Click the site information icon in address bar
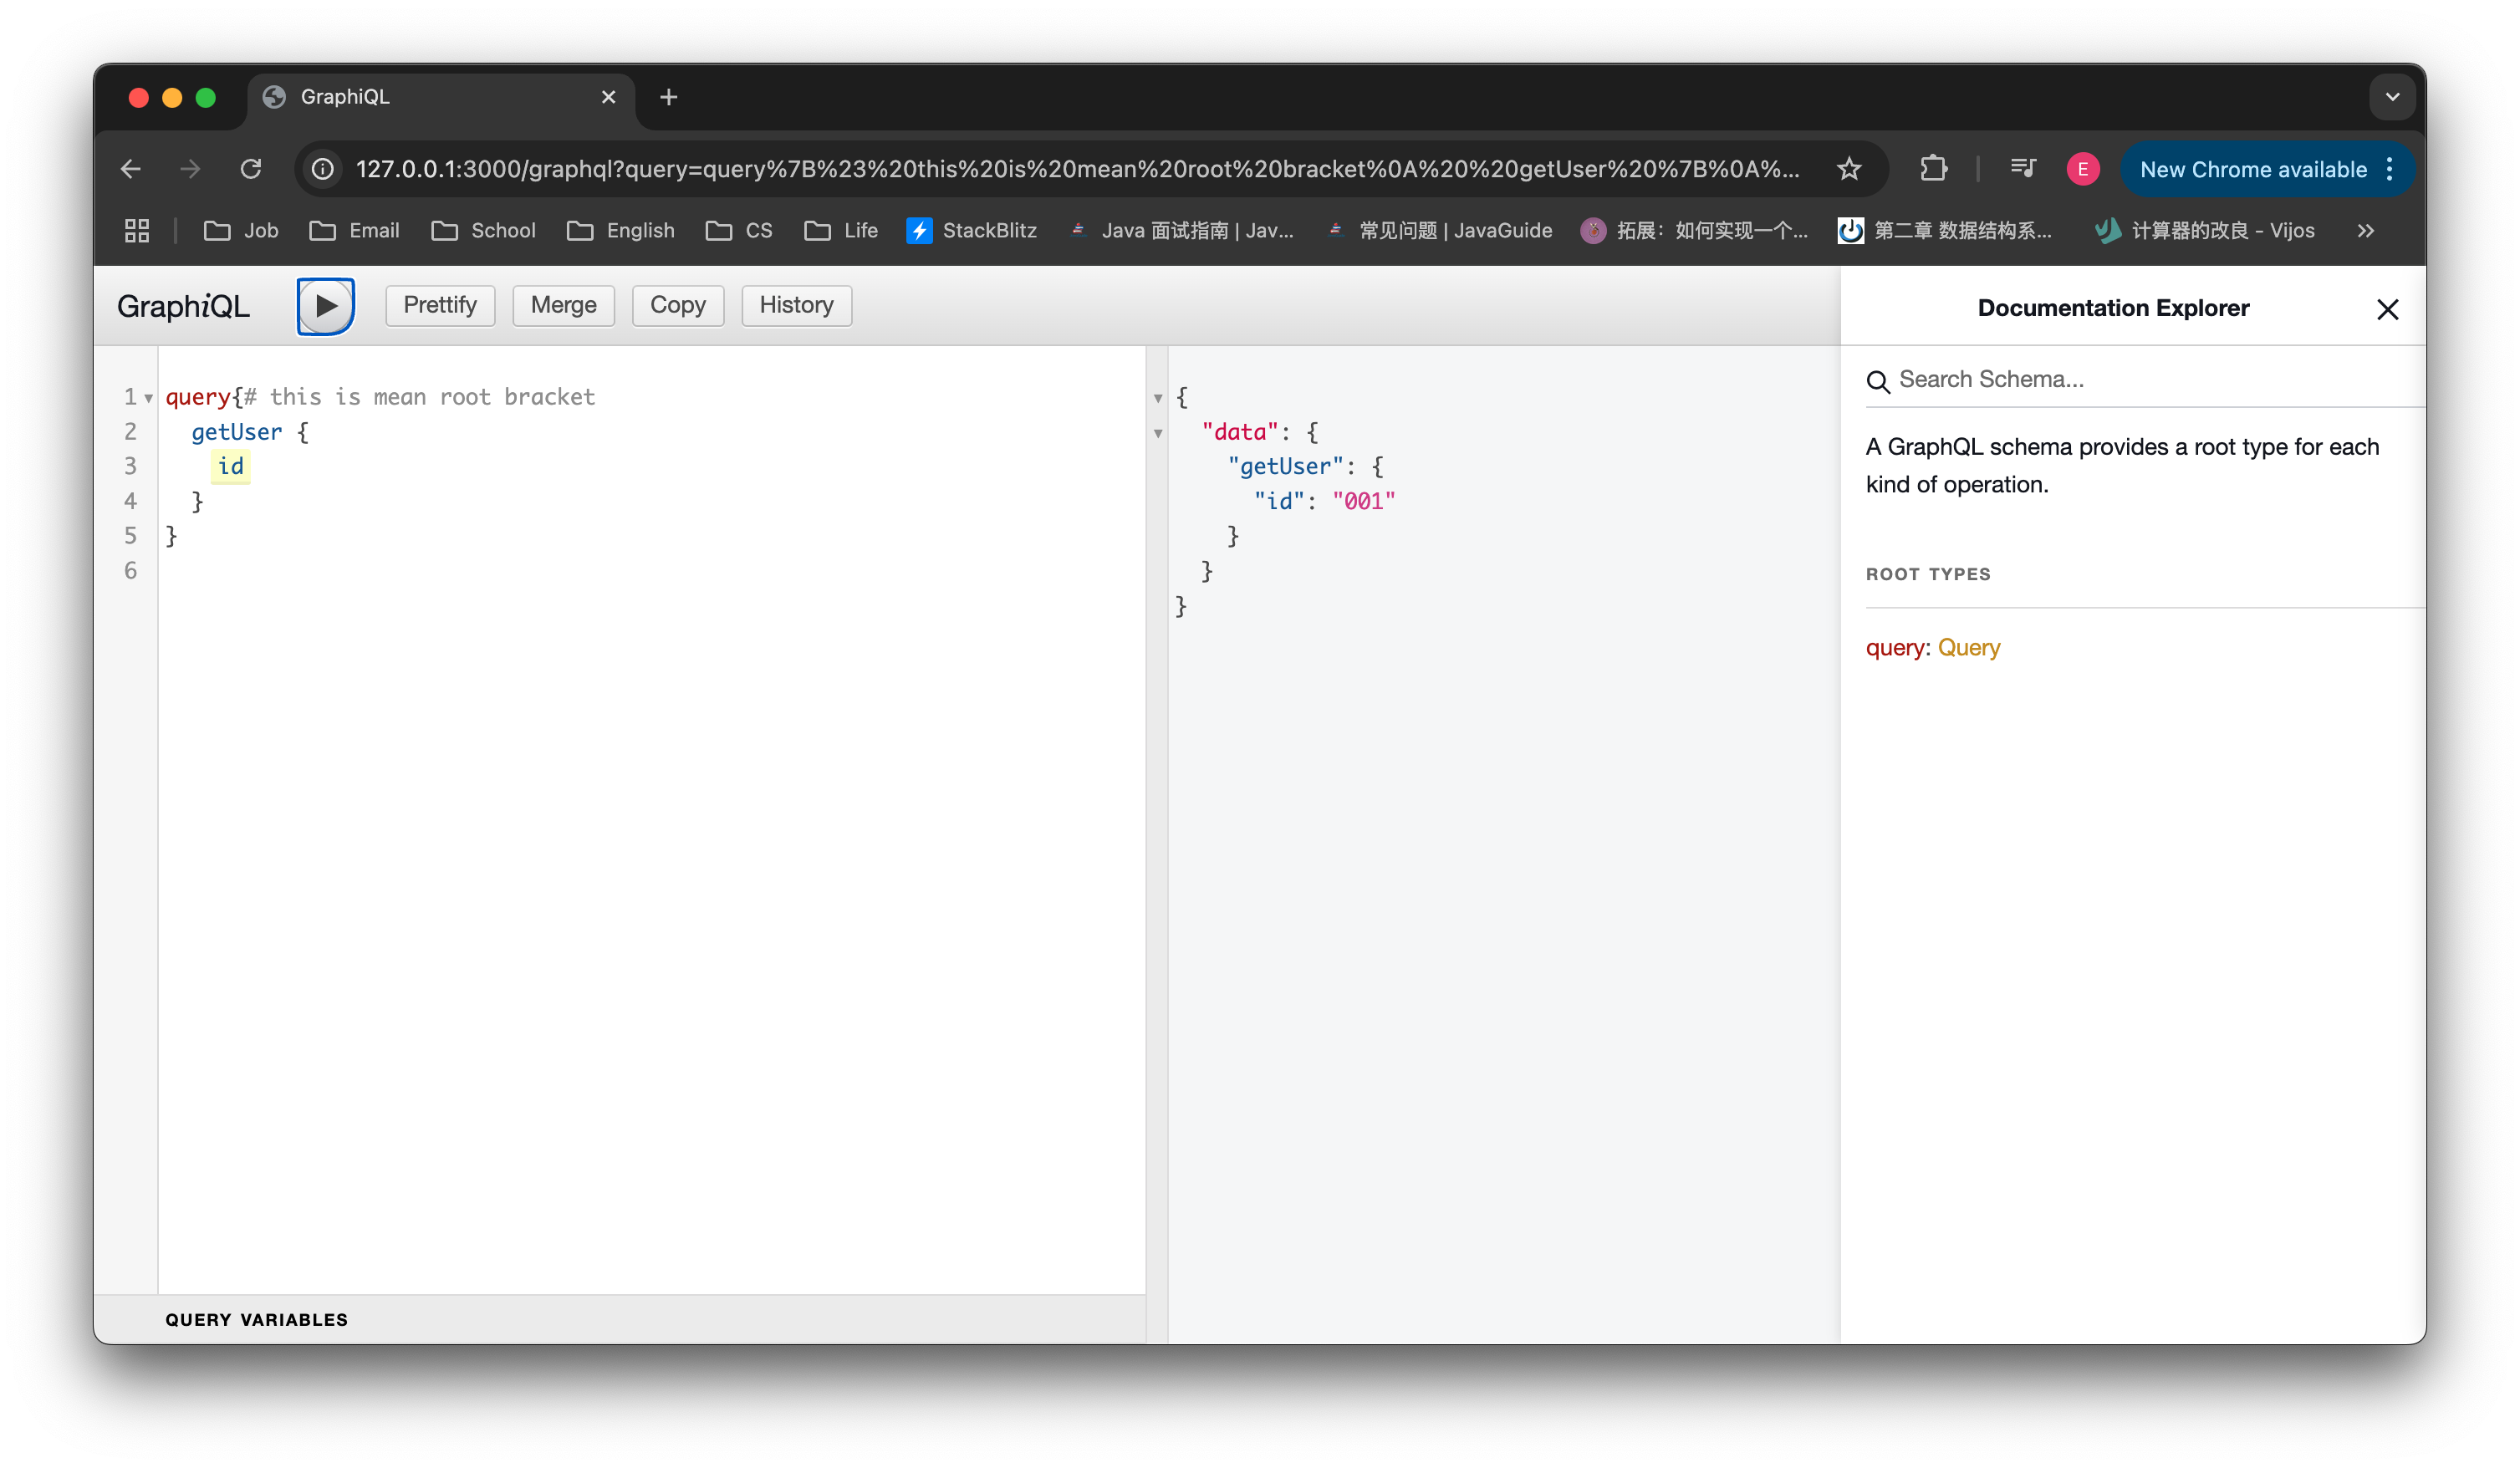Viewport: 2520px width, 1468px height. pos(323,169)
